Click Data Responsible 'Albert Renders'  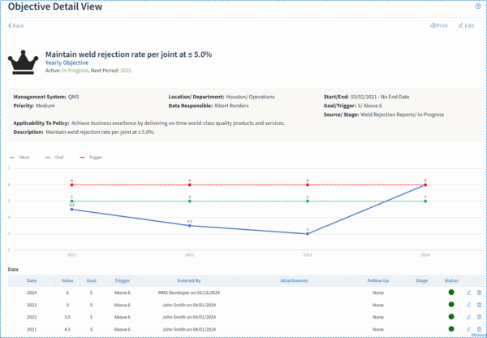231,106
